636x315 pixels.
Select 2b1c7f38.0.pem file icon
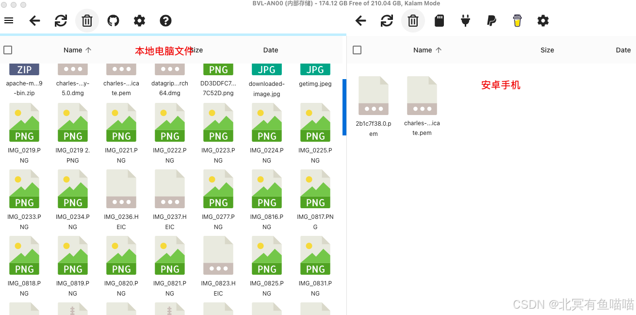click(374, 96)
